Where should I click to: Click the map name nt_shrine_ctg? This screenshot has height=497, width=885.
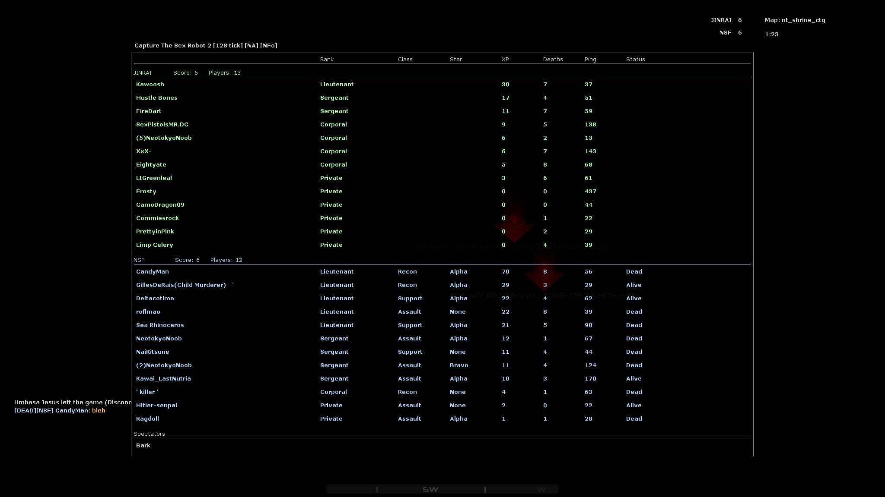tap(803, 20)
